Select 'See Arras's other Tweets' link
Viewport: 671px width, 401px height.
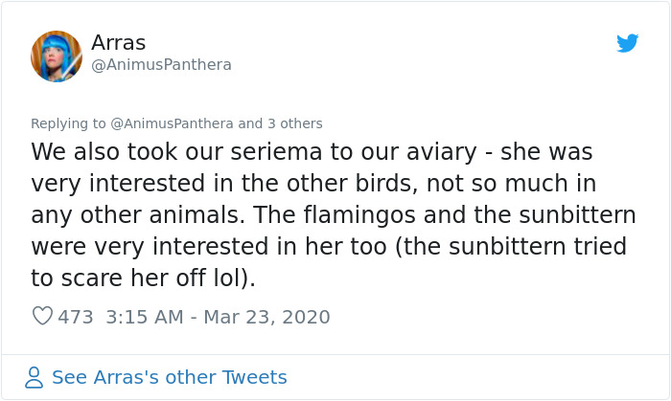[169, 377]
